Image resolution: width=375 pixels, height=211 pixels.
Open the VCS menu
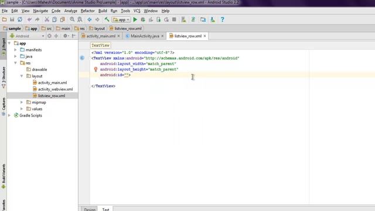pyautogui.click(x=137, y=11)
